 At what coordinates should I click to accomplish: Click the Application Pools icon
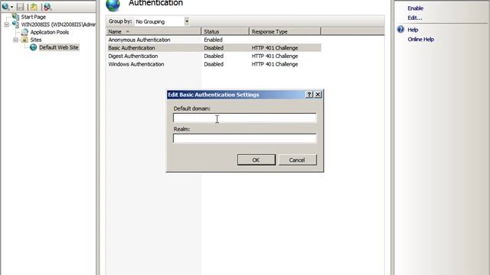(24, 32)
